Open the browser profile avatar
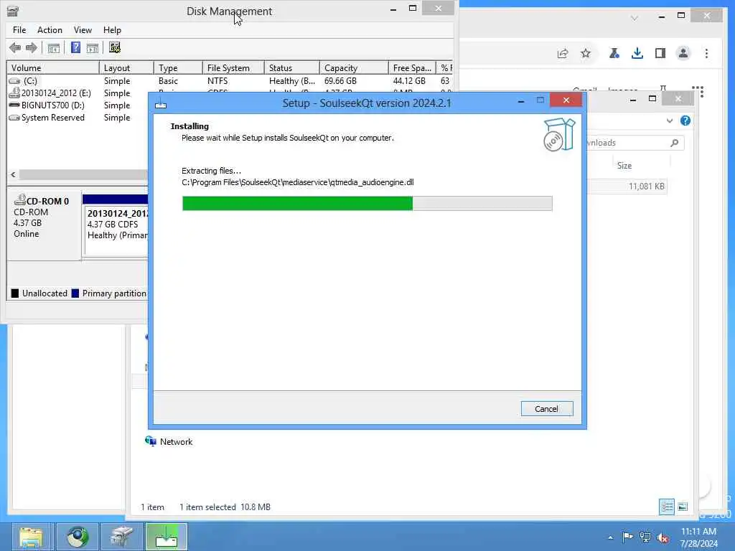The height and width of the screenshot is (551, 735). (x=683, y=53)
